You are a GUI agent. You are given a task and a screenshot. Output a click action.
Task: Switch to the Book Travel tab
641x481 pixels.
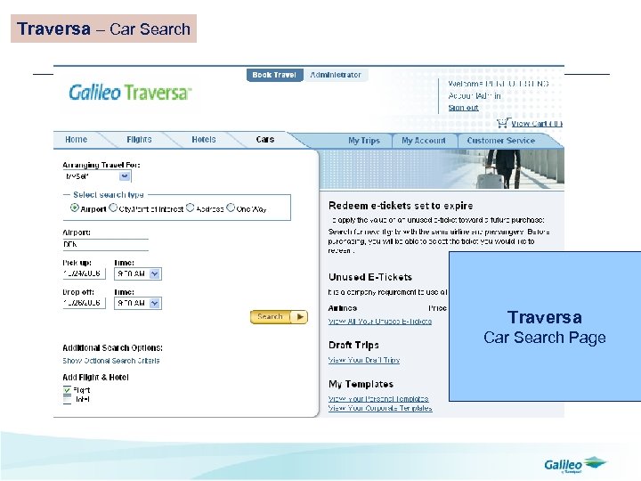pyautogui.click(x=274, y=75)
